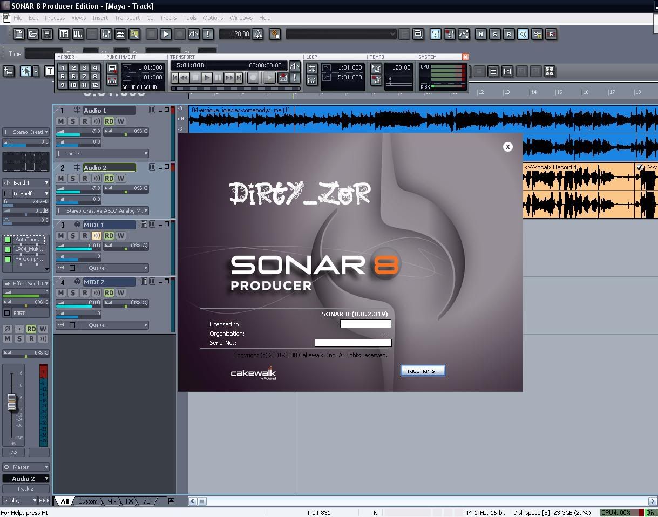658x517 pixels.
Task: Mute the Audio 1 track
Action: pyautogui.click(x=61, y=121)
